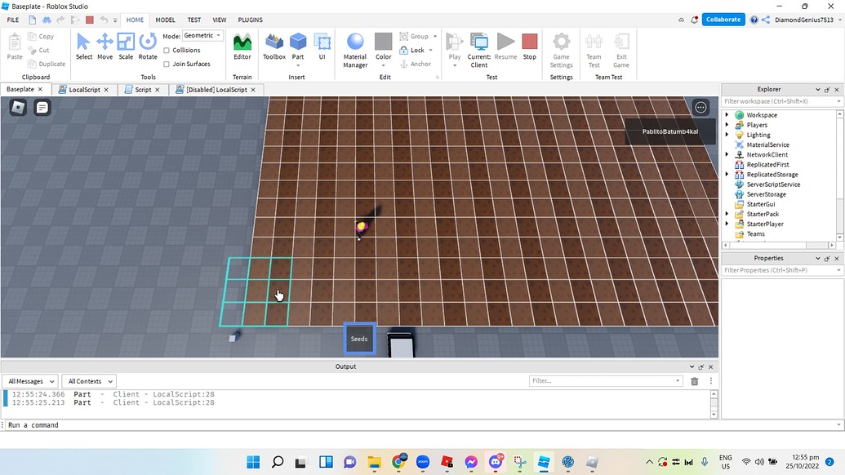The width and height of the screenshot is (845, 475).
Task: Expand the Workspace tree node
Action: click(727, 115)
